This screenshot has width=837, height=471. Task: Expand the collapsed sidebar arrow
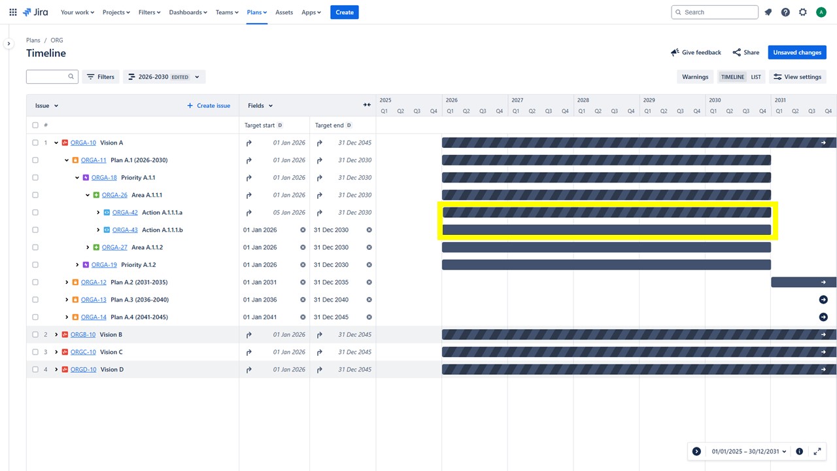click(x=9, y=44)
